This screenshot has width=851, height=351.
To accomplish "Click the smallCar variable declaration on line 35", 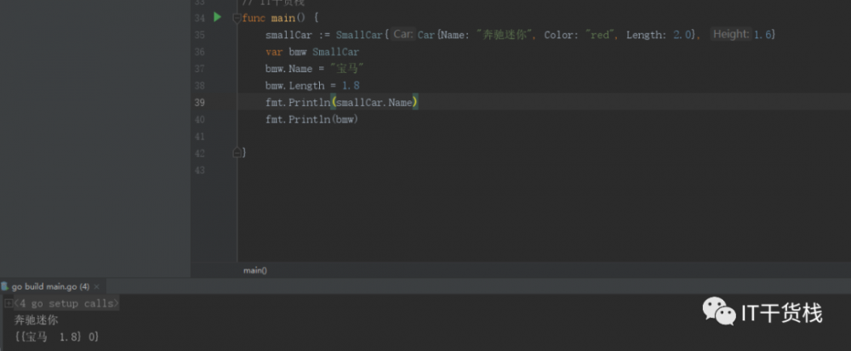I will [x=288, y=35].
